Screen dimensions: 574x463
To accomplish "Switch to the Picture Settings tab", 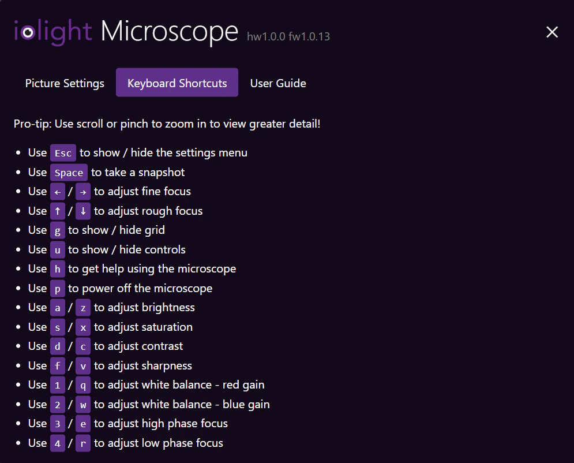I will coord(64,83).
